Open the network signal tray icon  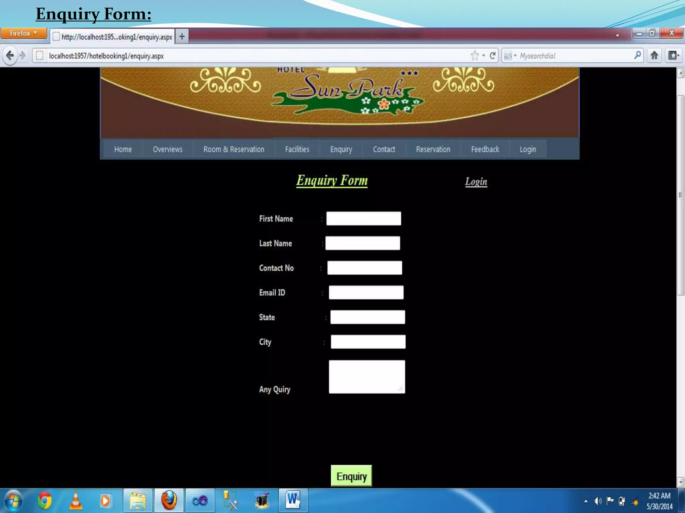(634, 501)
